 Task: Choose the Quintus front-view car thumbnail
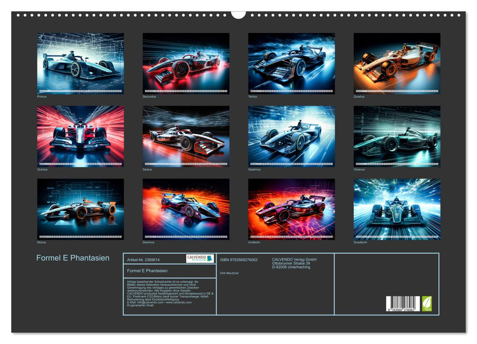[x=80, y=137]
